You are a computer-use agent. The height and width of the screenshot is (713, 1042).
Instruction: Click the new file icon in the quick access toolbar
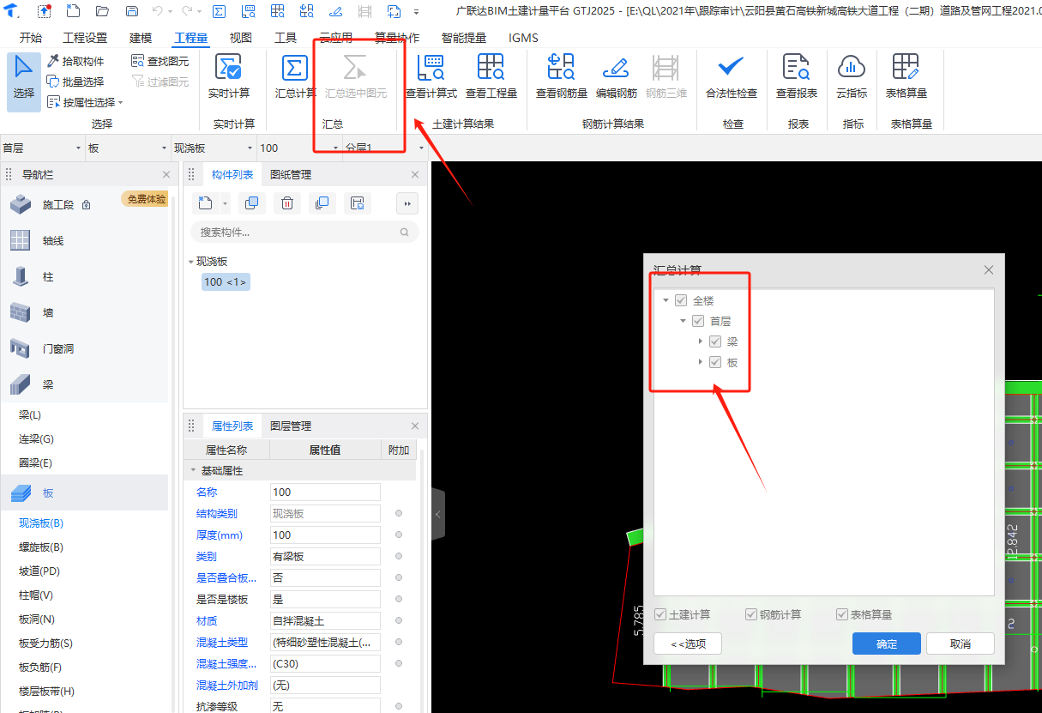pyautogui.click(x=73, y=11)
